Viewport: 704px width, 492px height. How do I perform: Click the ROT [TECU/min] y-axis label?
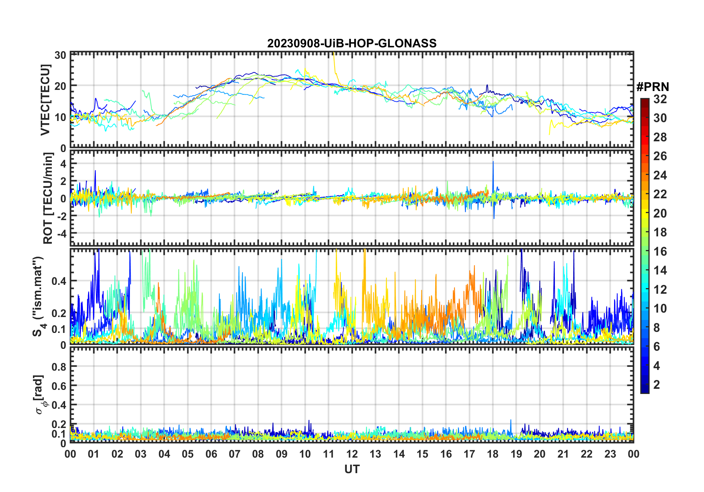48,198
